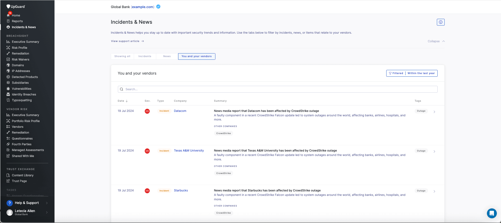Click the Vendor Risk Remediation wrench icon
This screenshot has height=223, width=501.
8,132
